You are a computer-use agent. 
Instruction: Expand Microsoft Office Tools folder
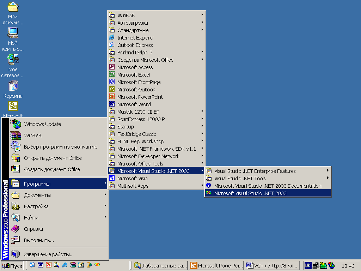(x=156, y=164)
